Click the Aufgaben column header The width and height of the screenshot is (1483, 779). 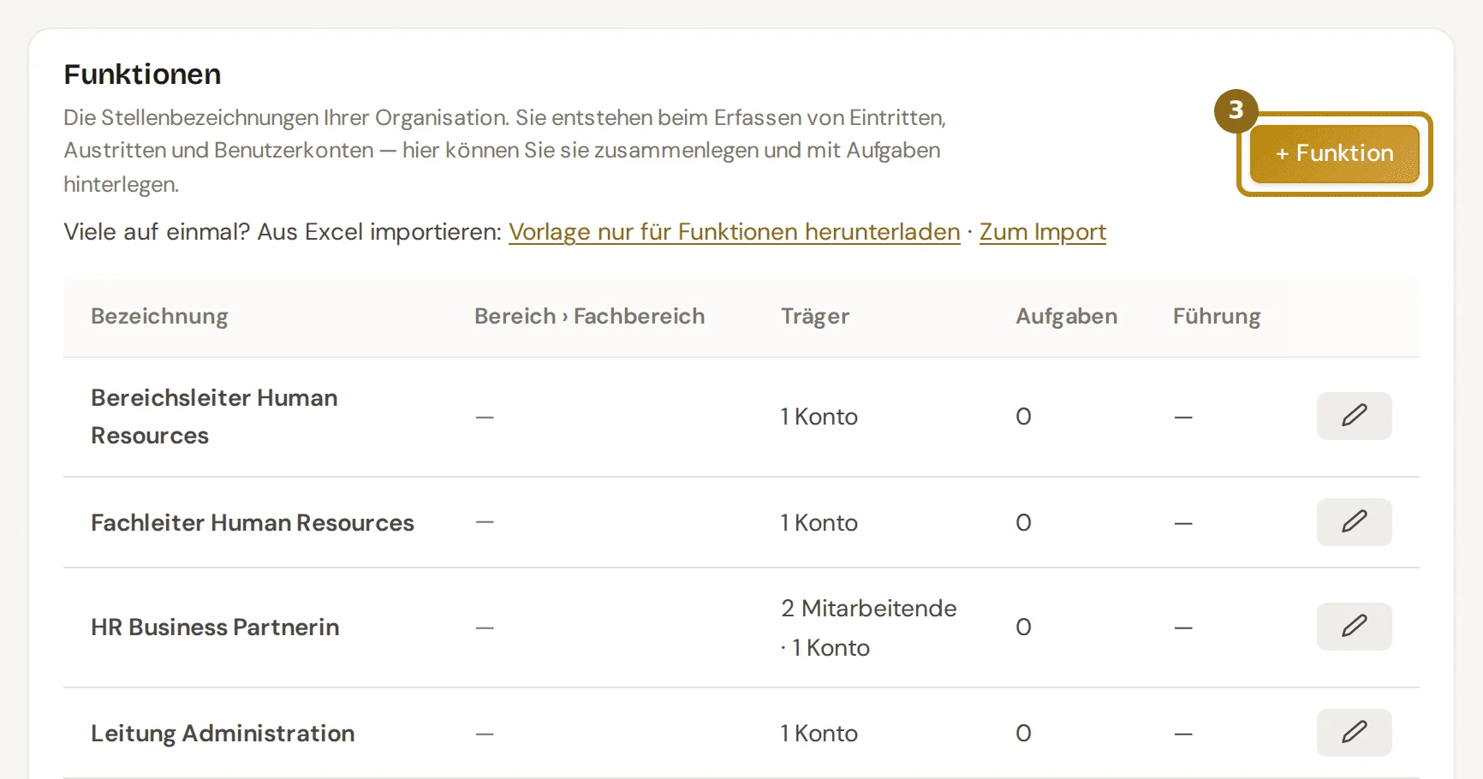(x=1066, y=317)
